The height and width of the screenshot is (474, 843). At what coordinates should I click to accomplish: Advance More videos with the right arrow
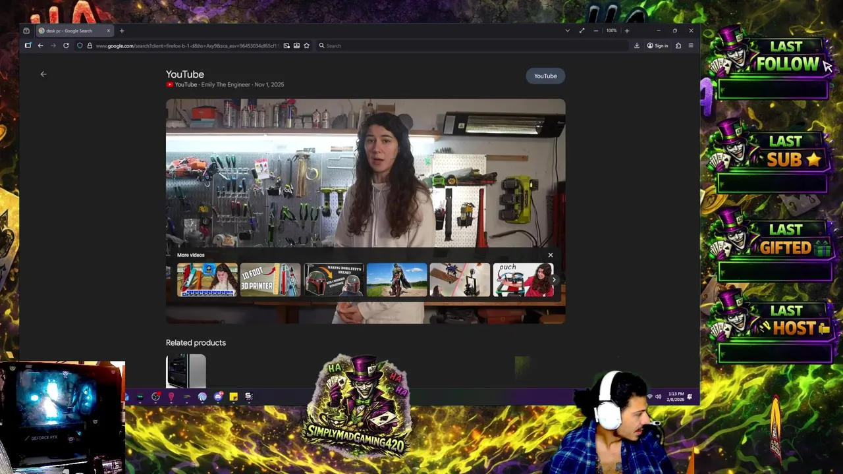554,280
